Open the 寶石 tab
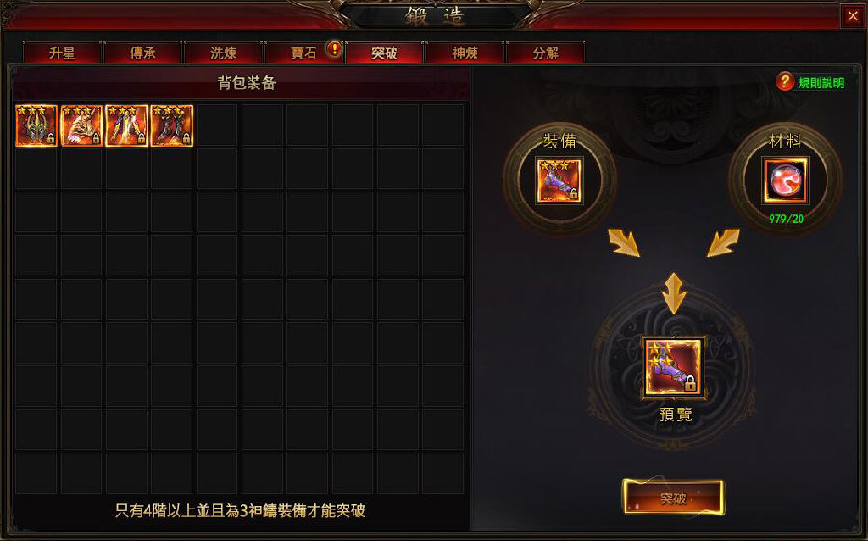The height and width of the screenshot is (541, 868). pyautogui.click(x=304, y=53)
